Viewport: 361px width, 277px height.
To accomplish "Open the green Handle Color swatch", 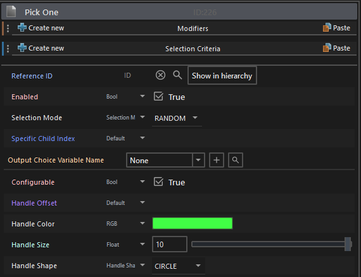I will (x=193, y=223).
